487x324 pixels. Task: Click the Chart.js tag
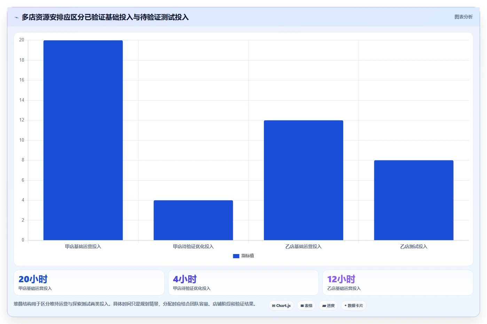pyautogui.click(x=281, y=306)
